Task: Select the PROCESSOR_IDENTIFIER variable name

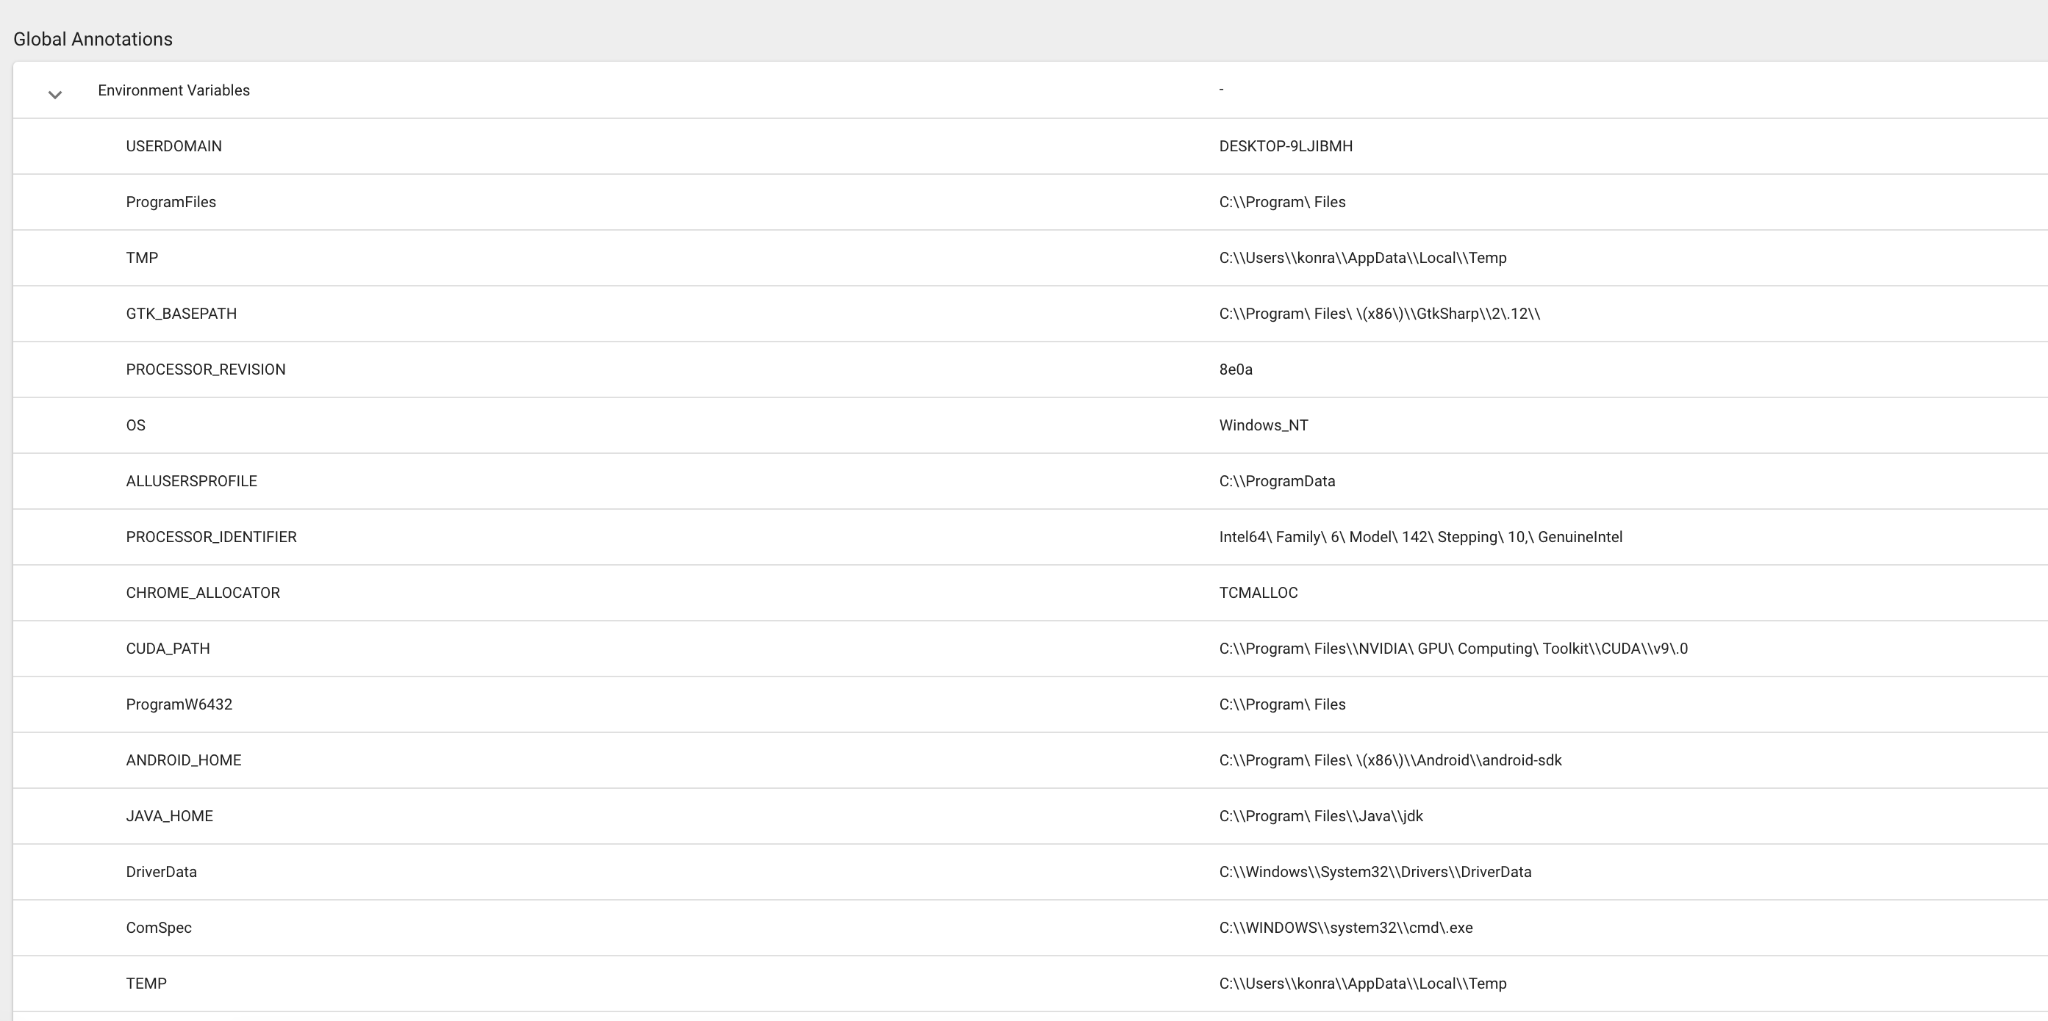Action: point(212,537)
